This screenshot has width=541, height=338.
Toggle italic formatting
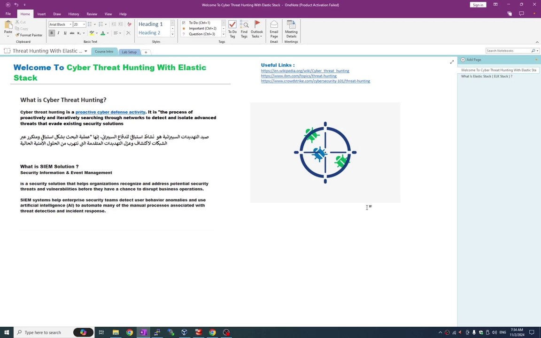tap(58, 33)
